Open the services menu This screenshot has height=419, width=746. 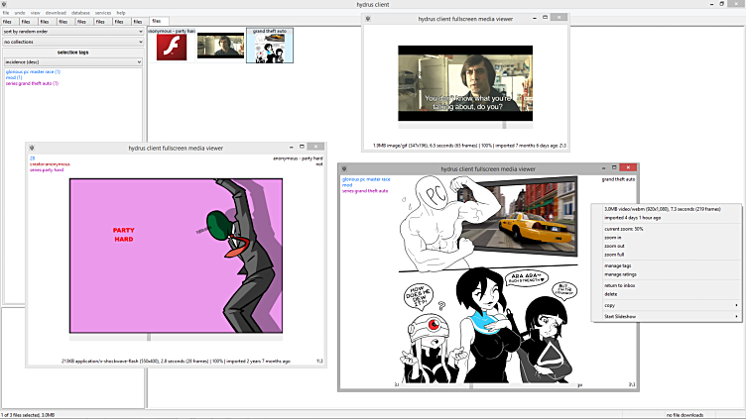102,12
